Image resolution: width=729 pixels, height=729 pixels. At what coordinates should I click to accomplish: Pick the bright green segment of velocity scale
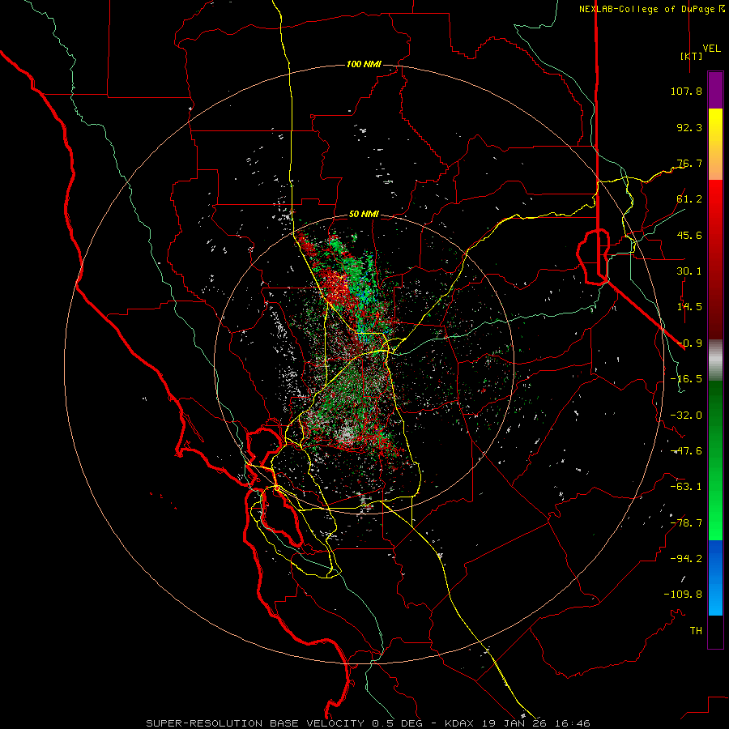715,511
